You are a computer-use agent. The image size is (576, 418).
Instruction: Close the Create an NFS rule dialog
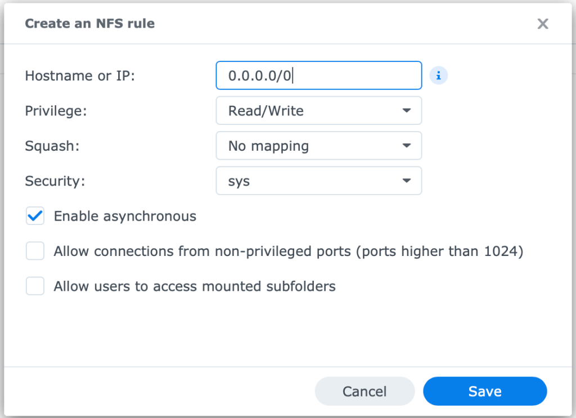542,24
